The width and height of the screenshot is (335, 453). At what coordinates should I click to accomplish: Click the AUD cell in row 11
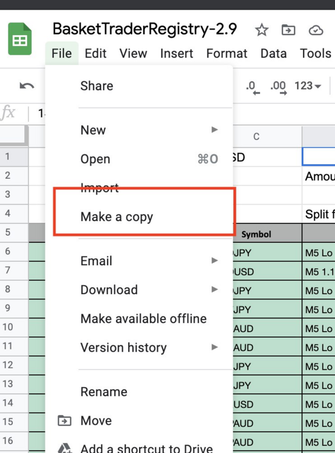pyautogui.click(x=267, y=347)
